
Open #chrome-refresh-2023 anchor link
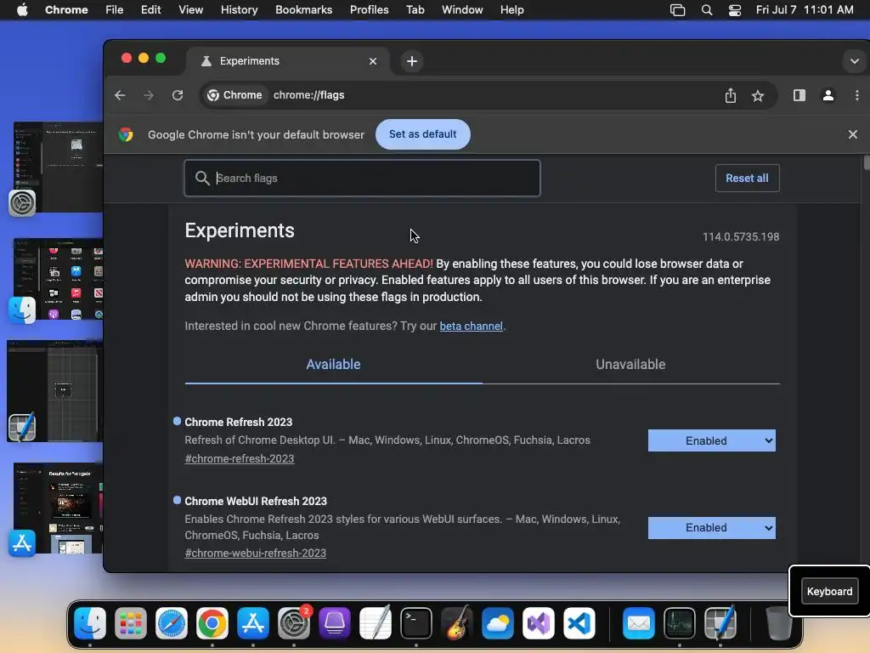239,458
